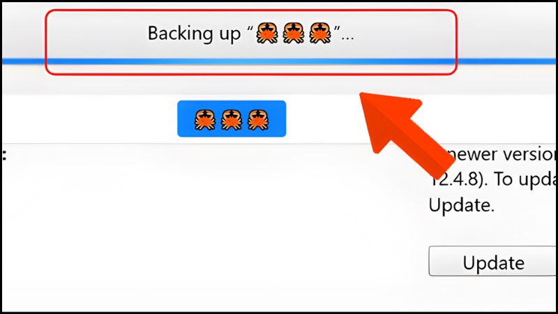This screenshot has height=314, width=558.
Task: Click the first crab in the blue device button
Action: [205, 119]
